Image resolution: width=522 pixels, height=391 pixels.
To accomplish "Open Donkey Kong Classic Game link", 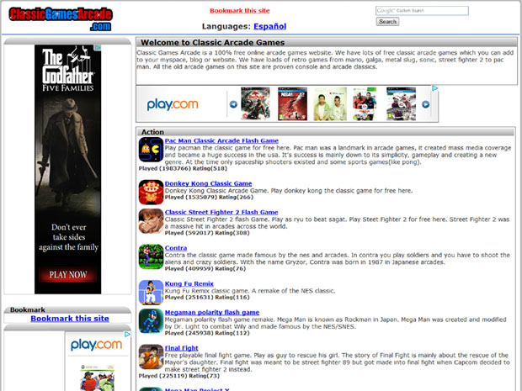I will click(208, 183).
